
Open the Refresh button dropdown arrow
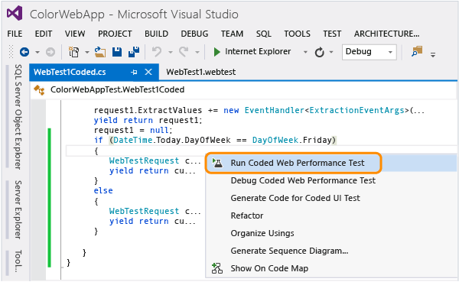331,53
